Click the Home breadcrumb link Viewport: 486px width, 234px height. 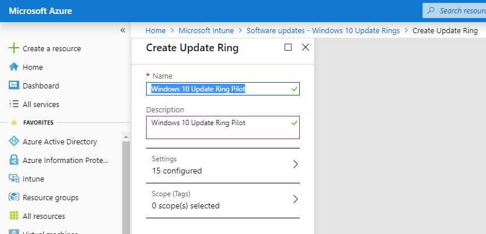[155, 30]
